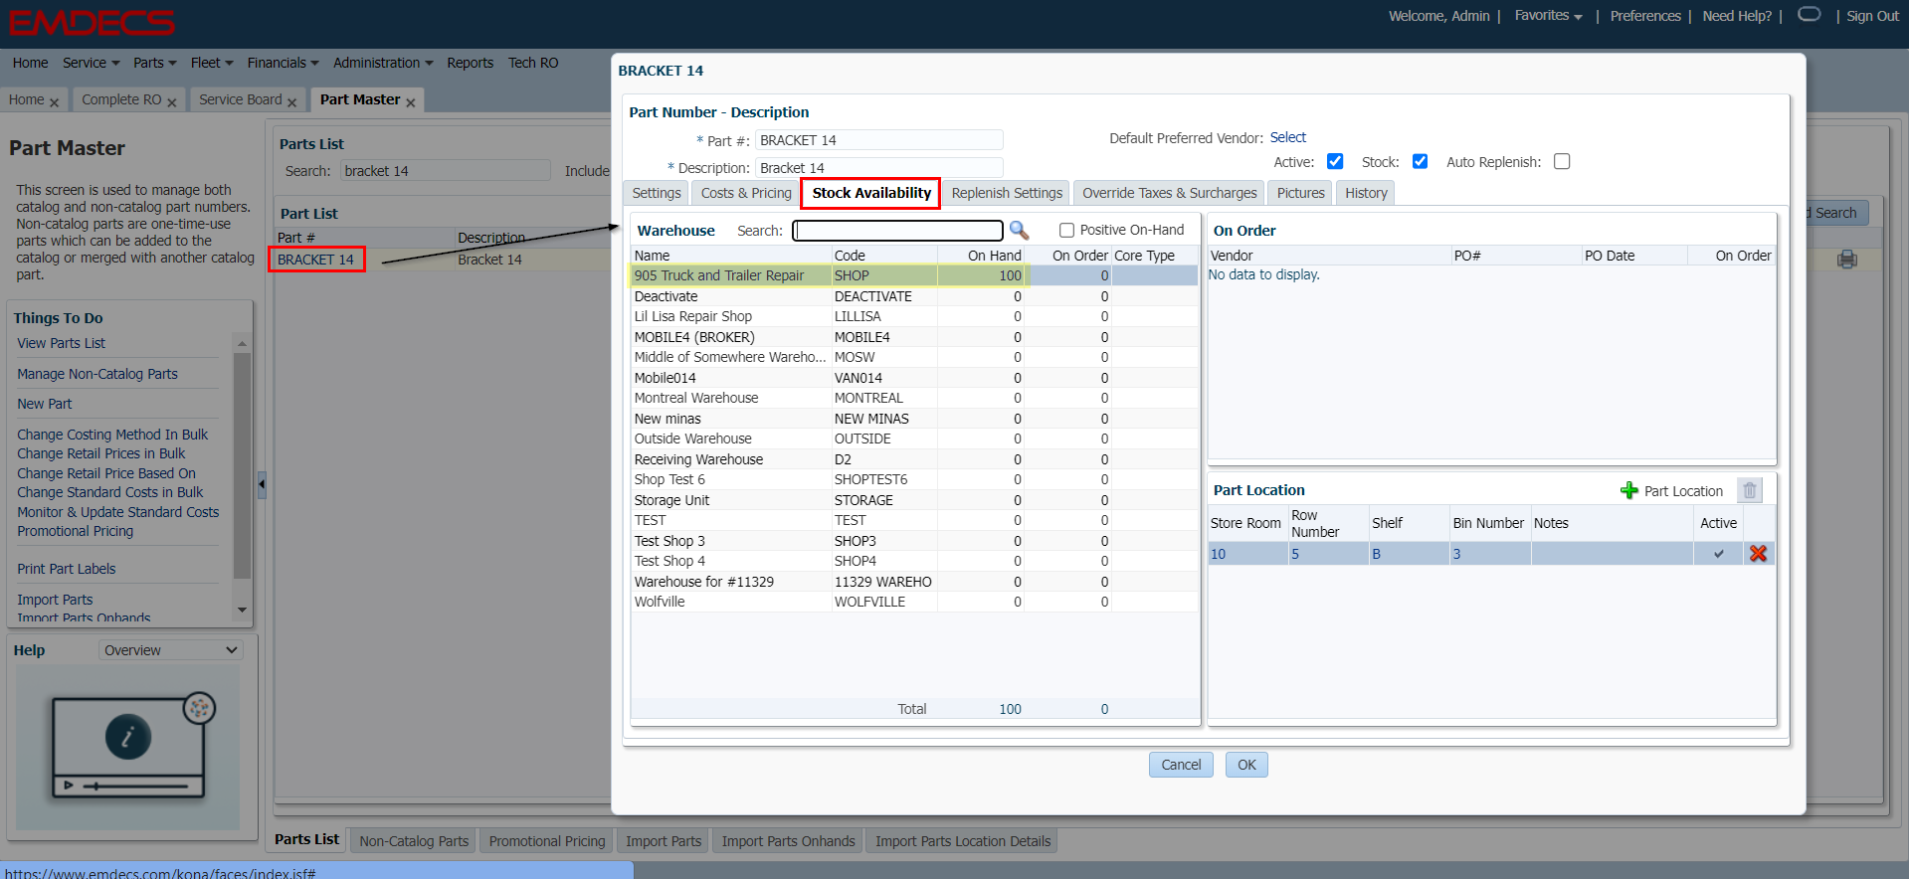This screenshot has height=879, width=1909.
Task: Click the chat bubble icon in header
Action: pyautogui.click(x=1810, y=15)
